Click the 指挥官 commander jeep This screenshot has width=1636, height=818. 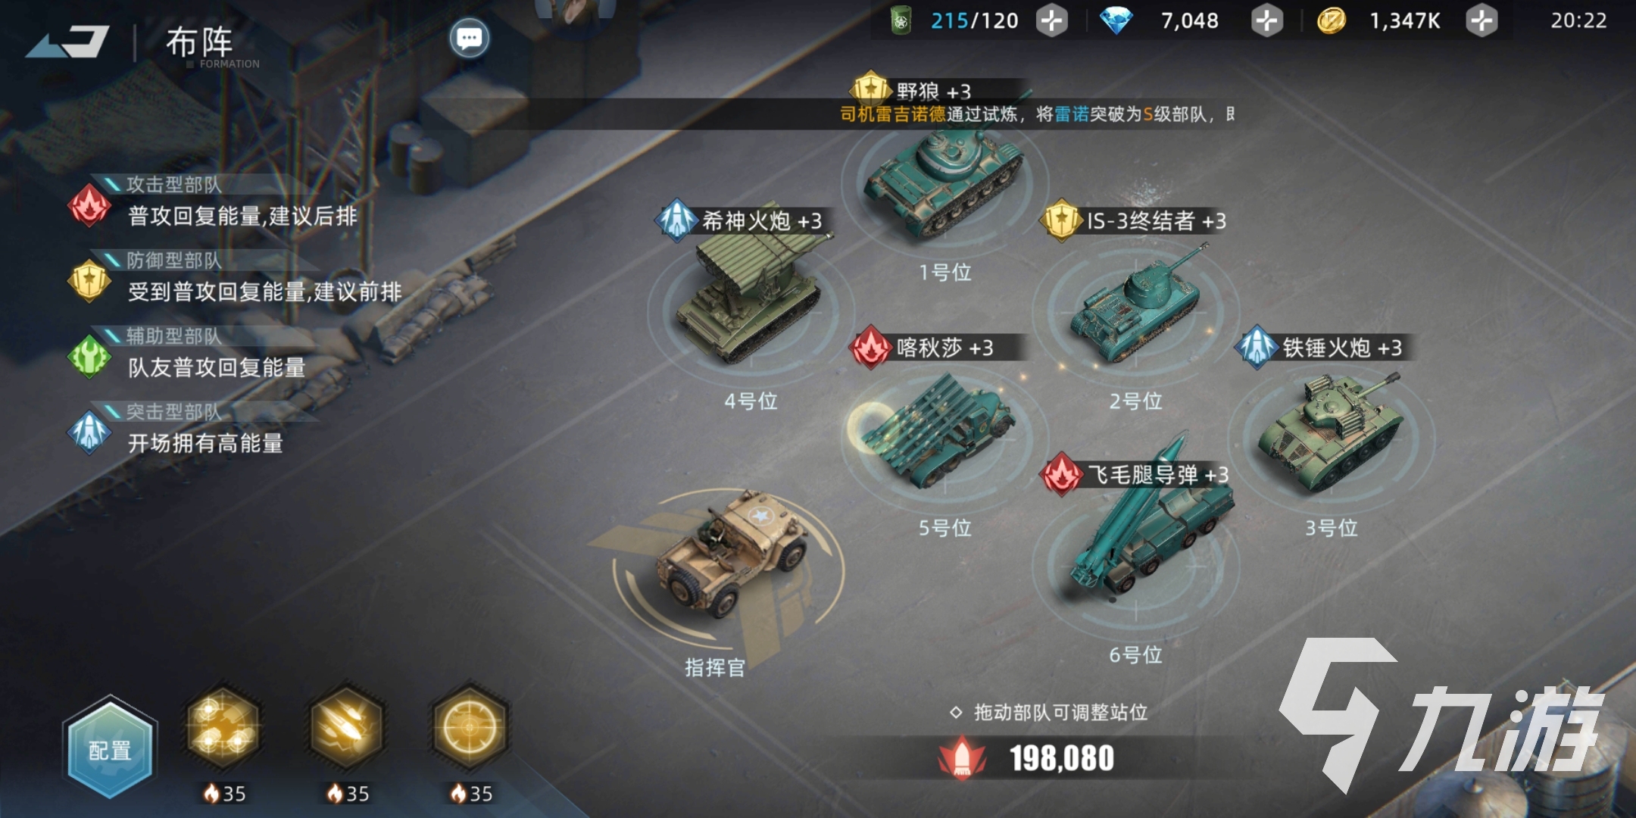pyautogui.click(x=727, y=557)
